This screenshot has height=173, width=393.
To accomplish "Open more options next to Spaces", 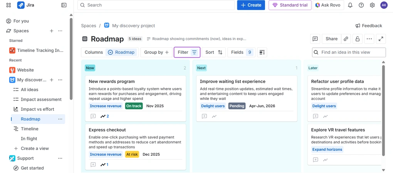I will [60, 31].
